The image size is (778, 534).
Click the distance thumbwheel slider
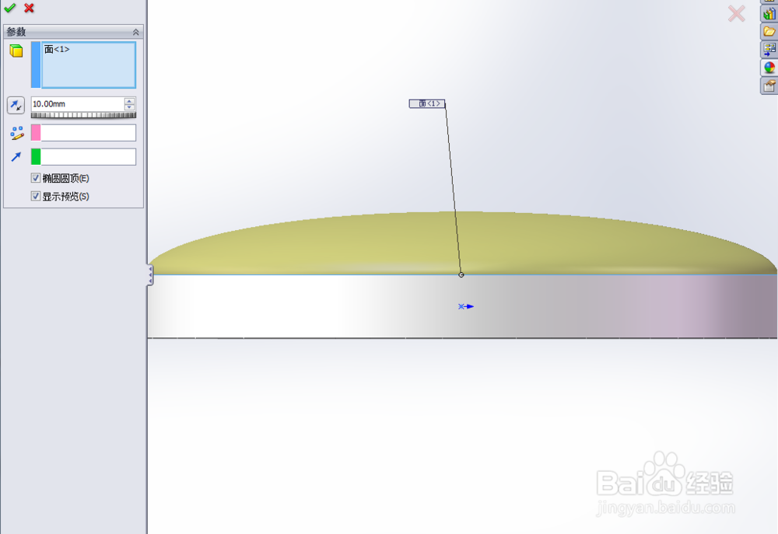[x=83, y=115]
